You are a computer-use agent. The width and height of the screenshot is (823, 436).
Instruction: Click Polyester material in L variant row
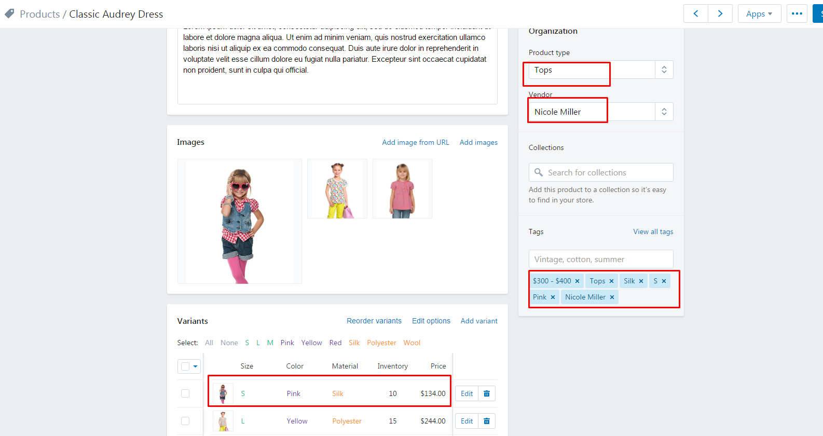pyautogui.click(x=347, y=421)
